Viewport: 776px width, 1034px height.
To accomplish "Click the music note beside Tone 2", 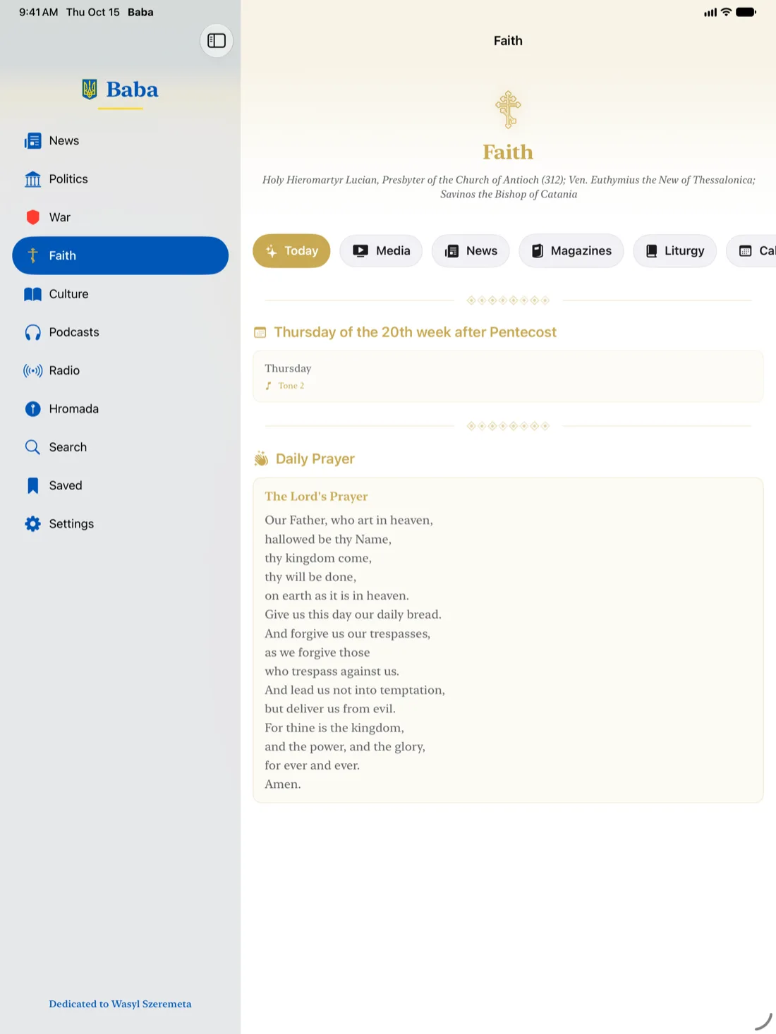I will coord(268,386).
